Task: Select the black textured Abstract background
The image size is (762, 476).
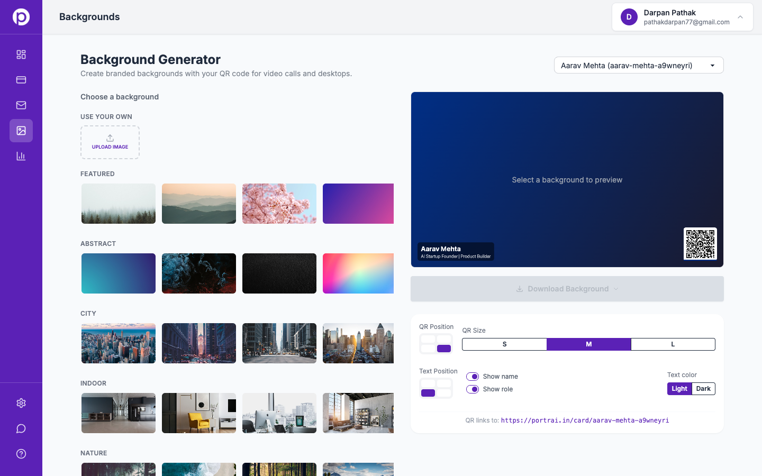Action: point(279,273)
